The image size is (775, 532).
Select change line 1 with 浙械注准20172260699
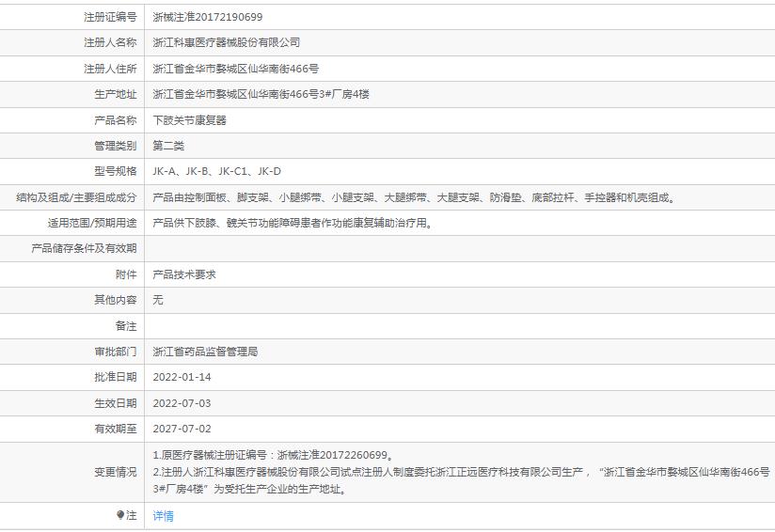coord(274,455)
